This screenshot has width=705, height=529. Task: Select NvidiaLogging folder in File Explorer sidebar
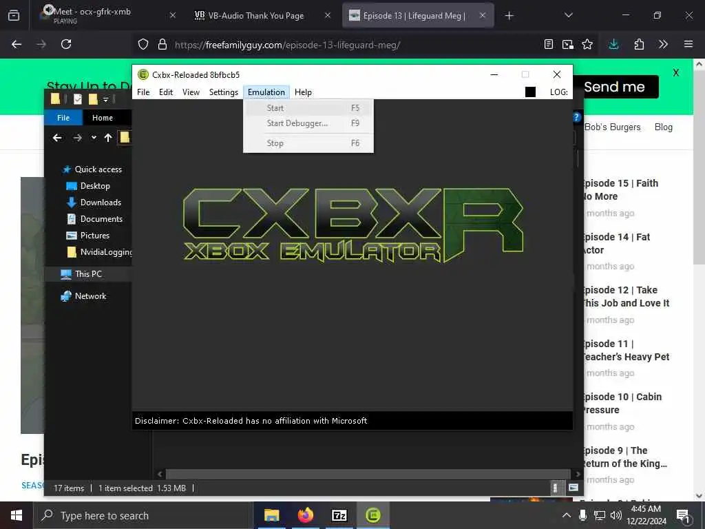click(106, 252)
